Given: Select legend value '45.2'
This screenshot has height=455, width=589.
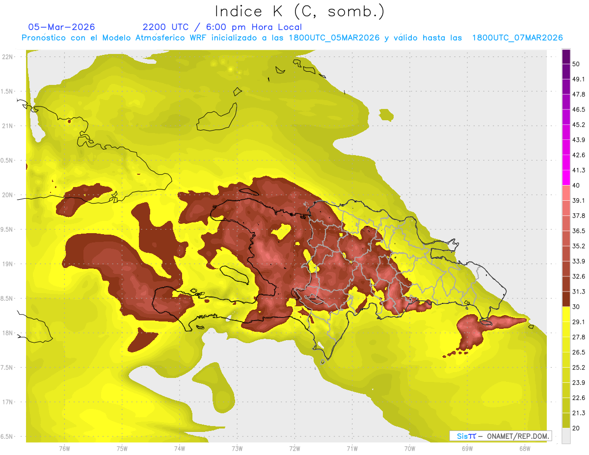Looking at the screenshot, I should tap(579, 125).
